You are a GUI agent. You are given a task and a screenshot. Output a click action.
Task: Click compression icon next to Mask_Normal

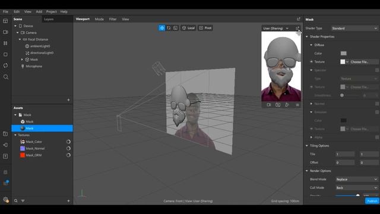68,148
